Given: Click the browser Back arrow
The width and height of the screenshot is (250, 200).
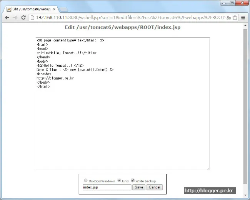Looking at the screenshot, I should click(x=7, y=18).
